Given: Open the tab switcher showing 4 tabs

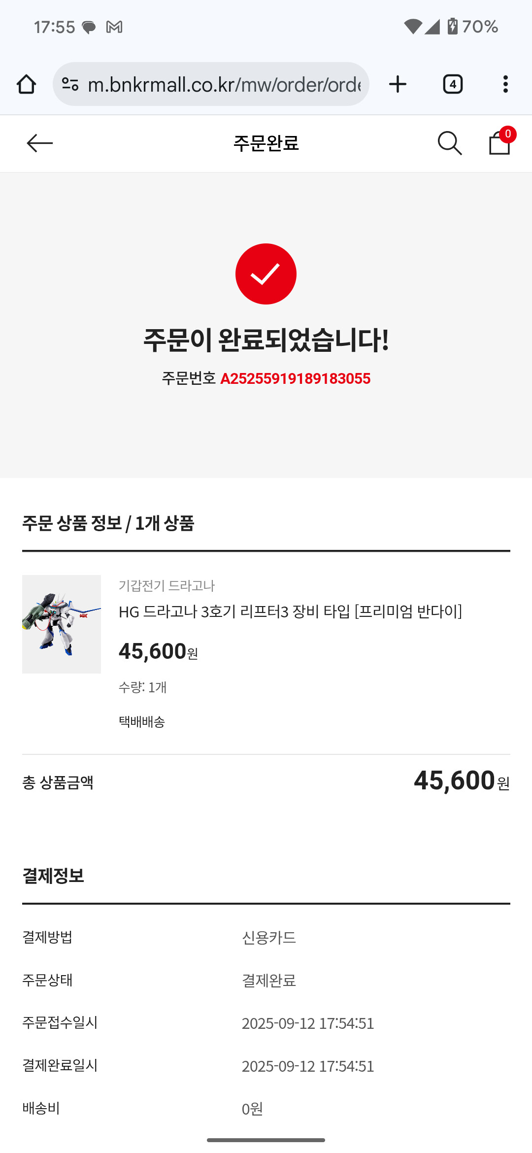Looking at the screenshot, I should (x=453, y=84).
